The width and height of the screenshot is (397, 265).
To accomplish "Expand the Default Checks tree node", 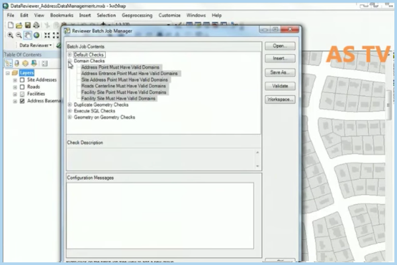I will (69, 54).
